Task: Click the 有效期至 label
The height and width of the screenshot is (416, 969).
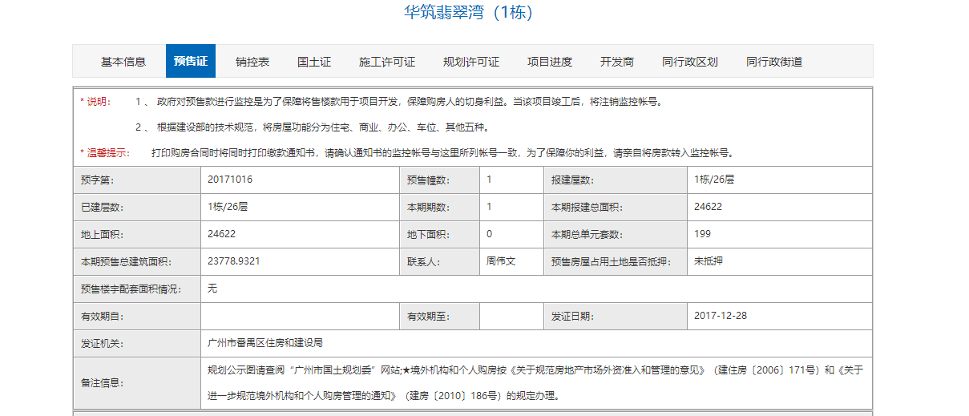Action: coord(428,317)
